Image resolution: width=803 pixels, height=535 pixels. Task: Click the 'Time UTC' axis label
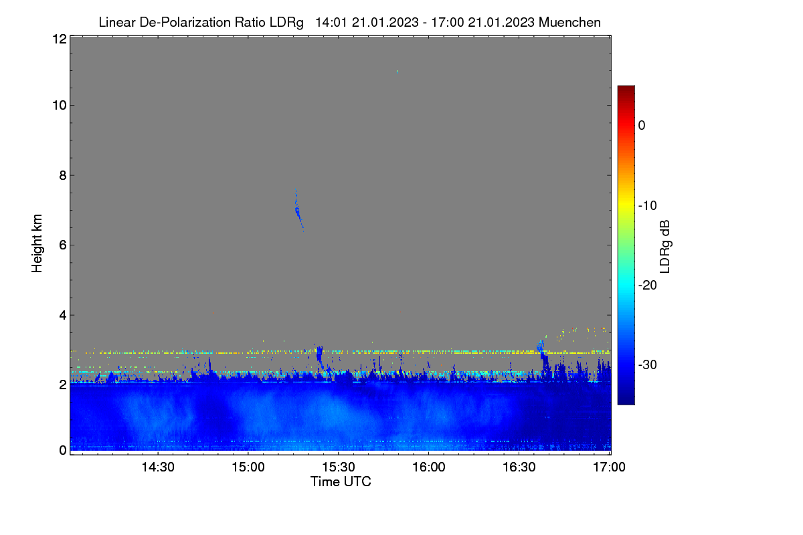pyautogui.click(x=341, y=481)
